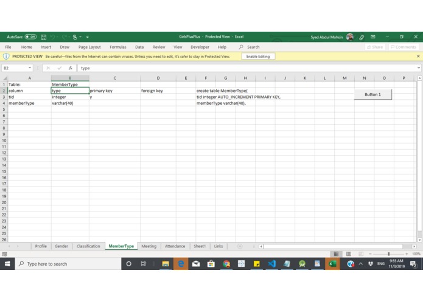The width and height of the screenshot is (423, 301).
Task: Click the Enable Editing button
Action: click(258, 57)
